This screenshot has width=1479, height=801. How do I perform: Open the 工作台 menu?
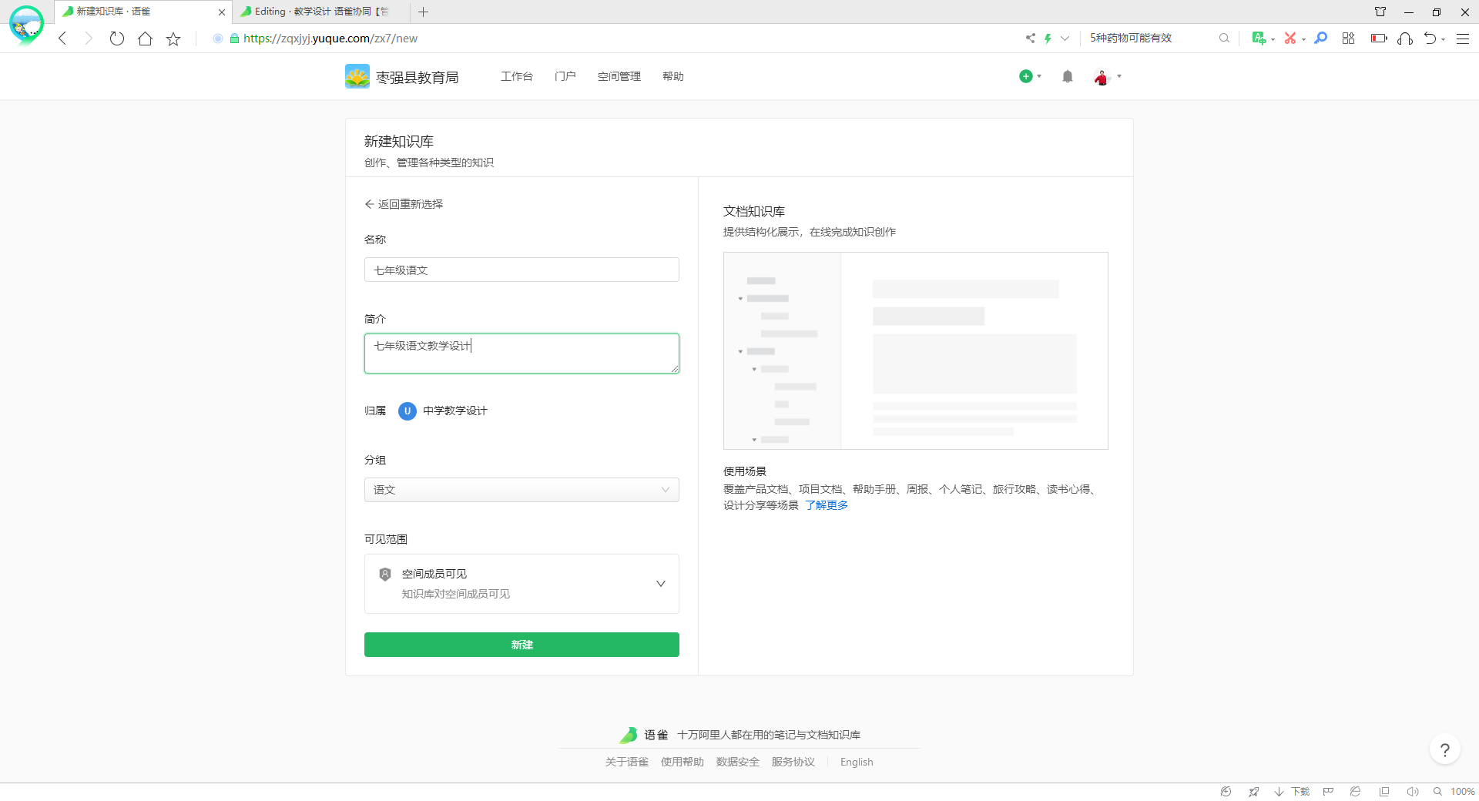tap(516, 76)
